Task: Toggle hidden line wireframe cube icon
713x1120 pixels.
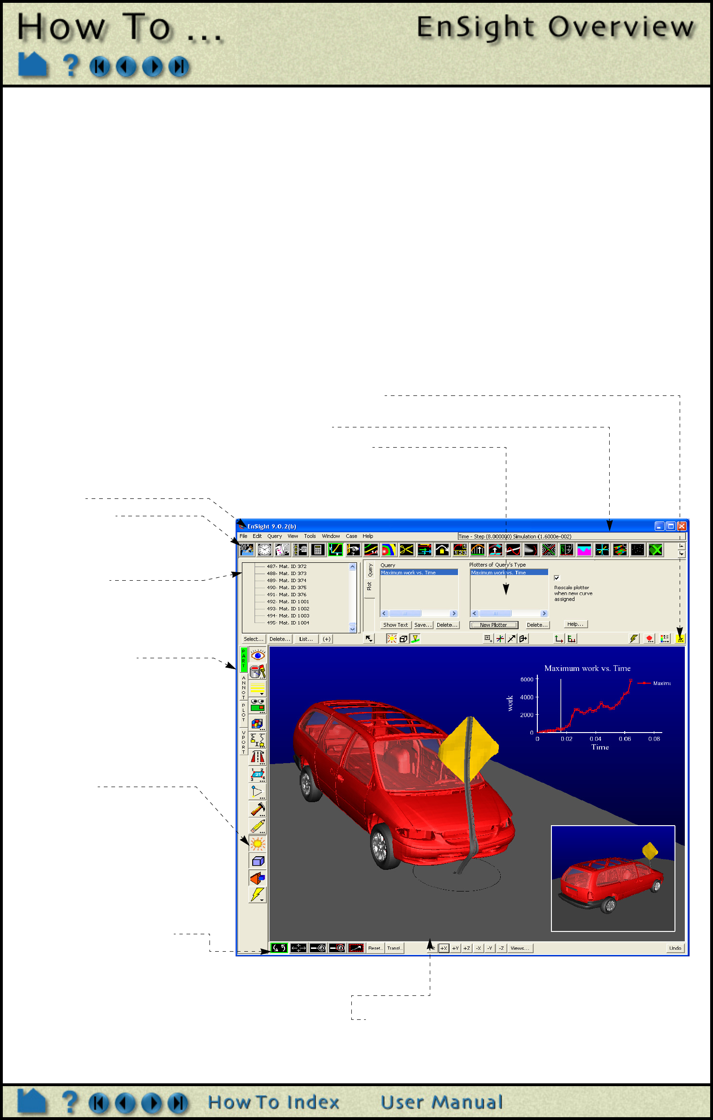Action: click(x=403, y=639)
